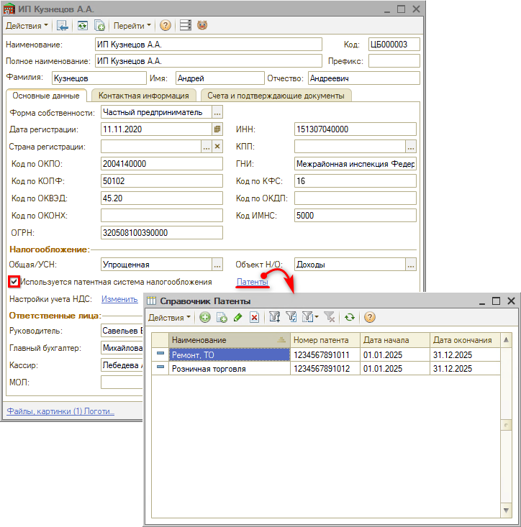The width and height of the screenshot is (521, 527).
Task: Select the Розничная торговля patent row
Action: click(x=229, y=369)
